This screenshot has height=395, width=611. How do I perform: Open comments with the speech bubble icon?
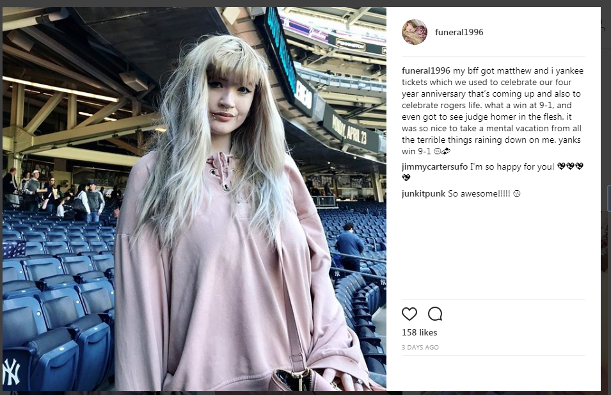click(x=435, y=314)
